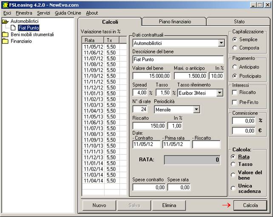Open the About menu
The image size is (273, 217).
coord(92,13)
